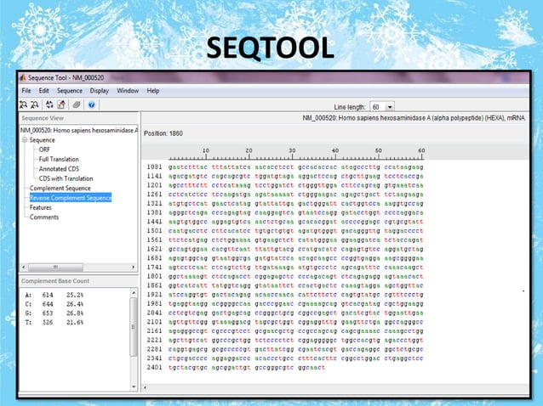Click the export icon, fourth in toolbar

point(61,104)
